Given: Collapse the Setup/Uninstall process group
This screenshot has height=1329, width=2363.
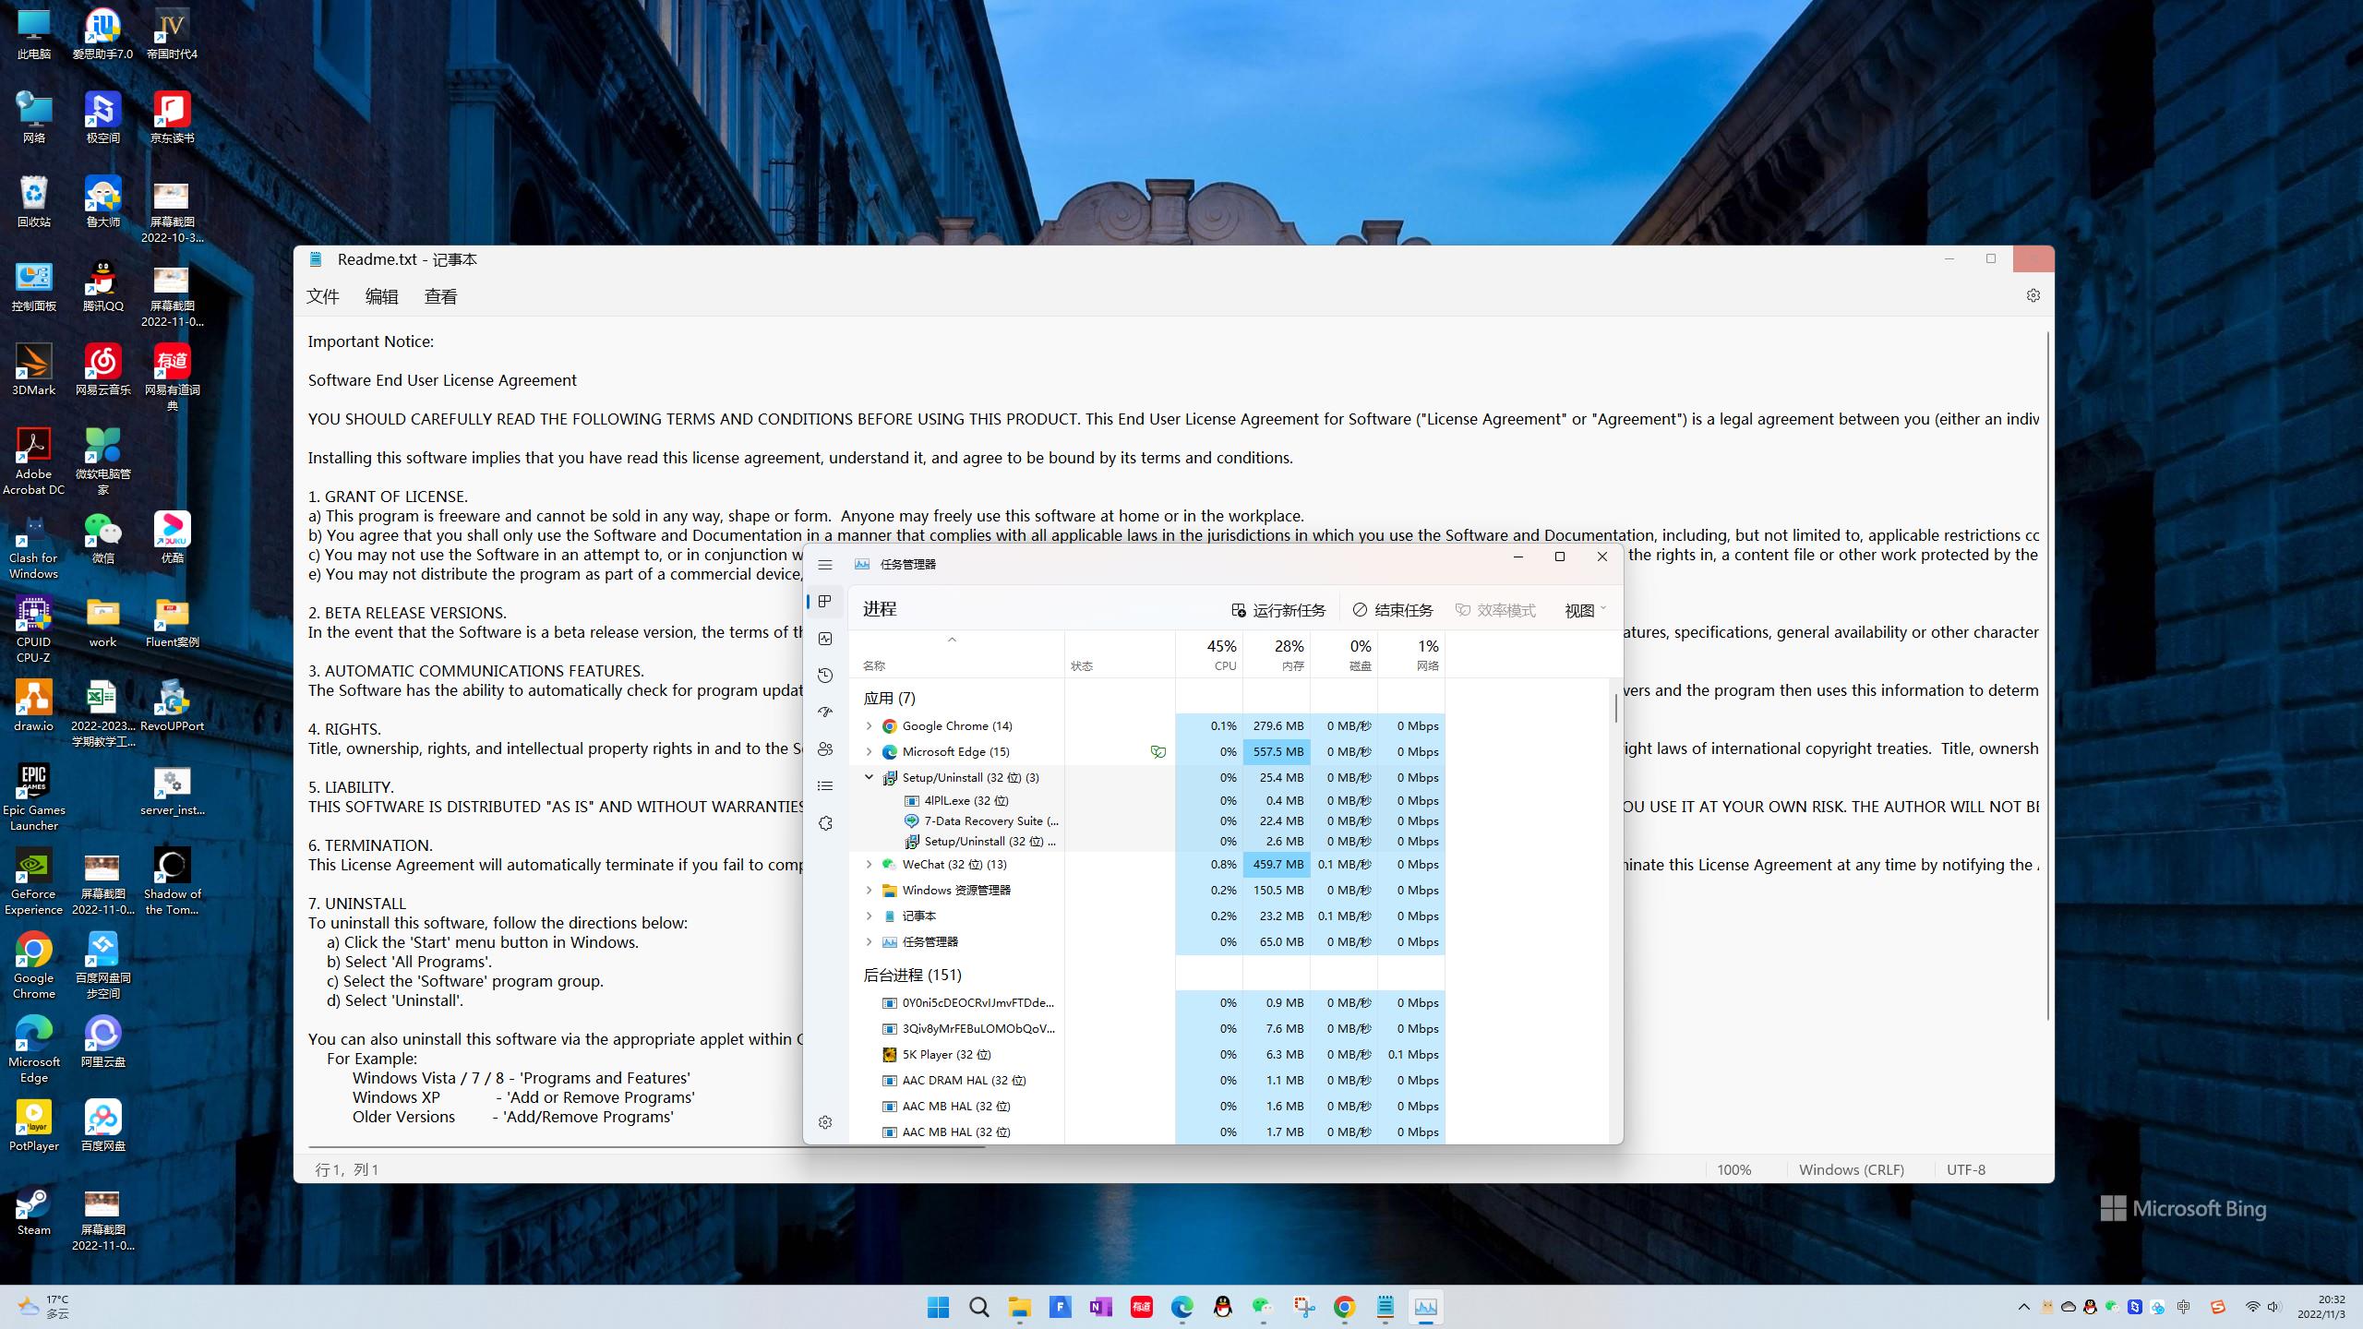Looking at the screenshot, I should 869,777.
